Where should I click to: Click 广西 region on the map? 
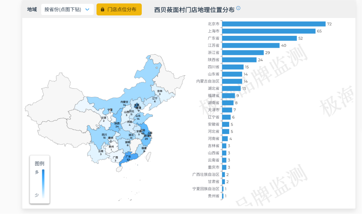115,159
